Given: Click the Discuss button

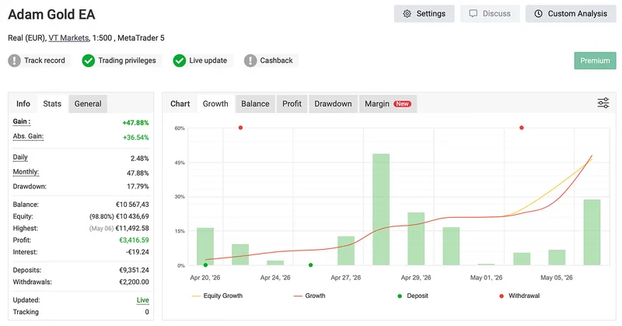Looking at the screenshot, I should point(490,13).
